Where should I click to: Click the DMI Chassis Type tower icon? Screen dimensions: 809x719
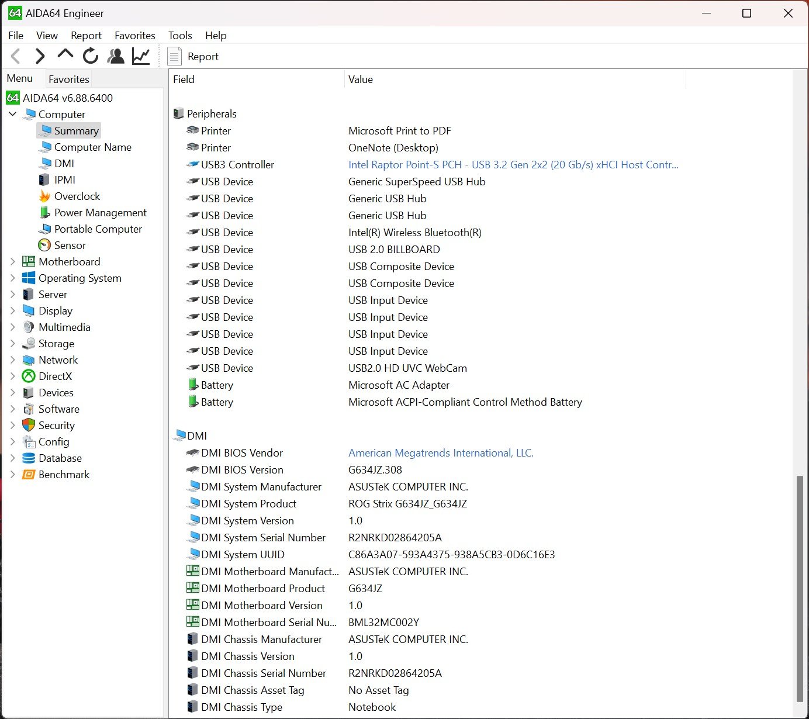pos(192,707)
